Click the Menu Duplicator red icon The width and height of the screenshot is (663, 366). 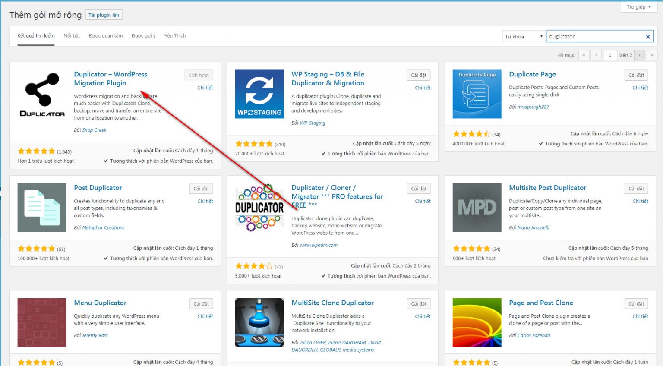[42, 322]
